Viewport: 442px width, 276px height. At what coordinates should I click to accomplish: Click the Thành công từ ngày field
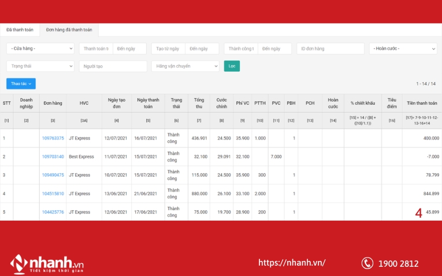point(241,49)
